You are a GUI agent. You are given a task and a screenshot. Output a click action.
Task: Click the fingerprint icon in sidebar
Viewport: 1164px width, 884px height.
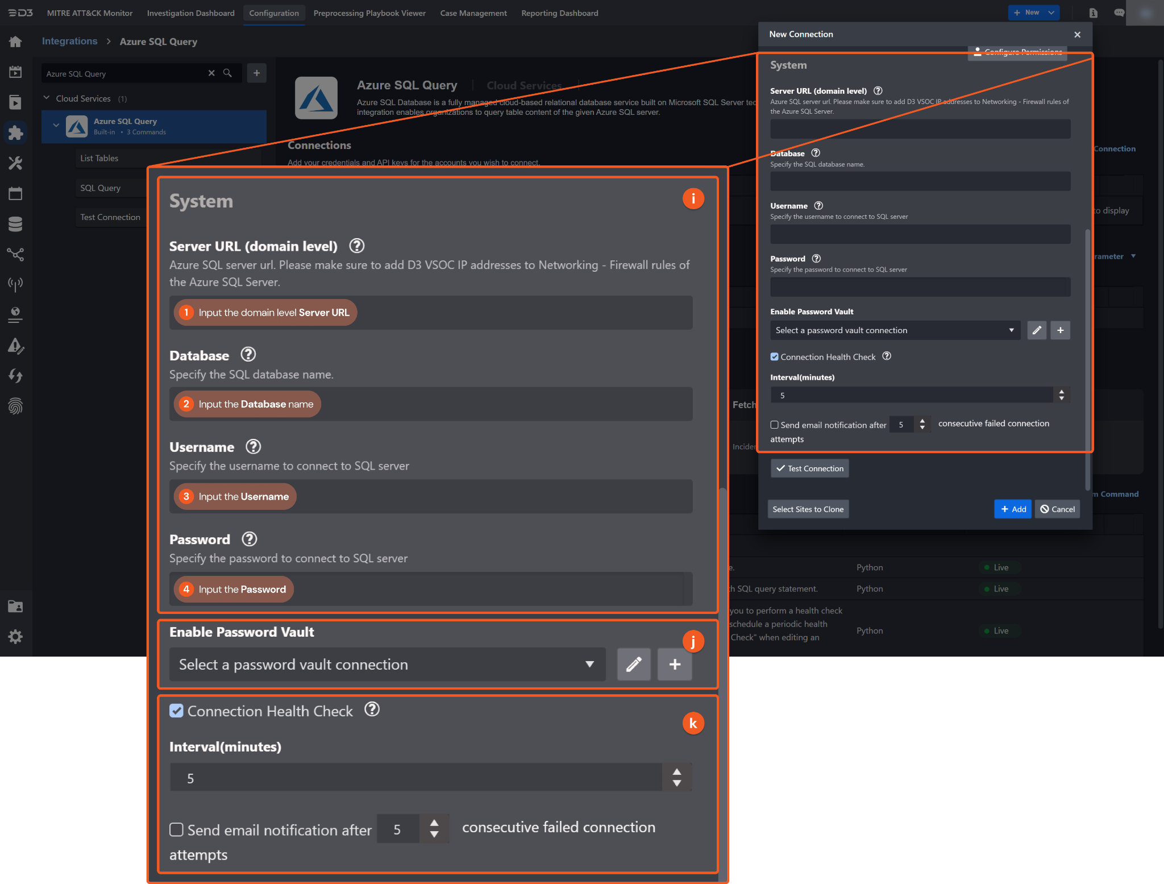tap(15, 406)
